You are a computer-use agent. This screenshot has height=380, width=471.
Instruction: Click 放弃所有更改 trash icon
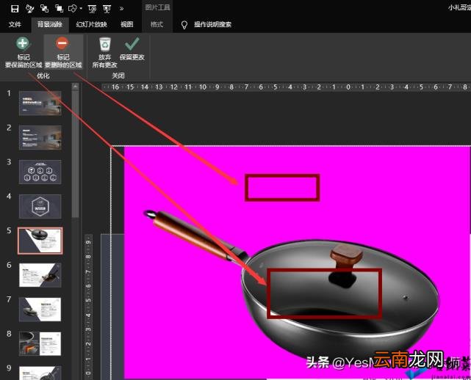(x=104, y=52)
